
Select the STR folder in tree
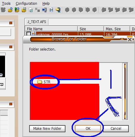point(44,82)
